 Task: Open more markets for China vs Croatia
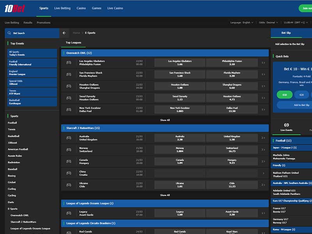(264, 173)
